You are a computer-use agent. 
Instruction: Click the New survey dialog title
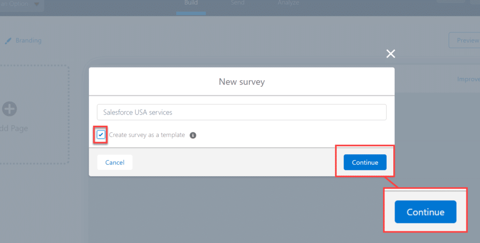(x=241, y=82)
